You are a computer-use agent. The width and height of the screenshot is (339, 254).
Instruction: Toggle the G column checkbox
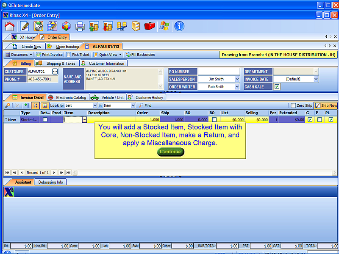click(310, 120)
